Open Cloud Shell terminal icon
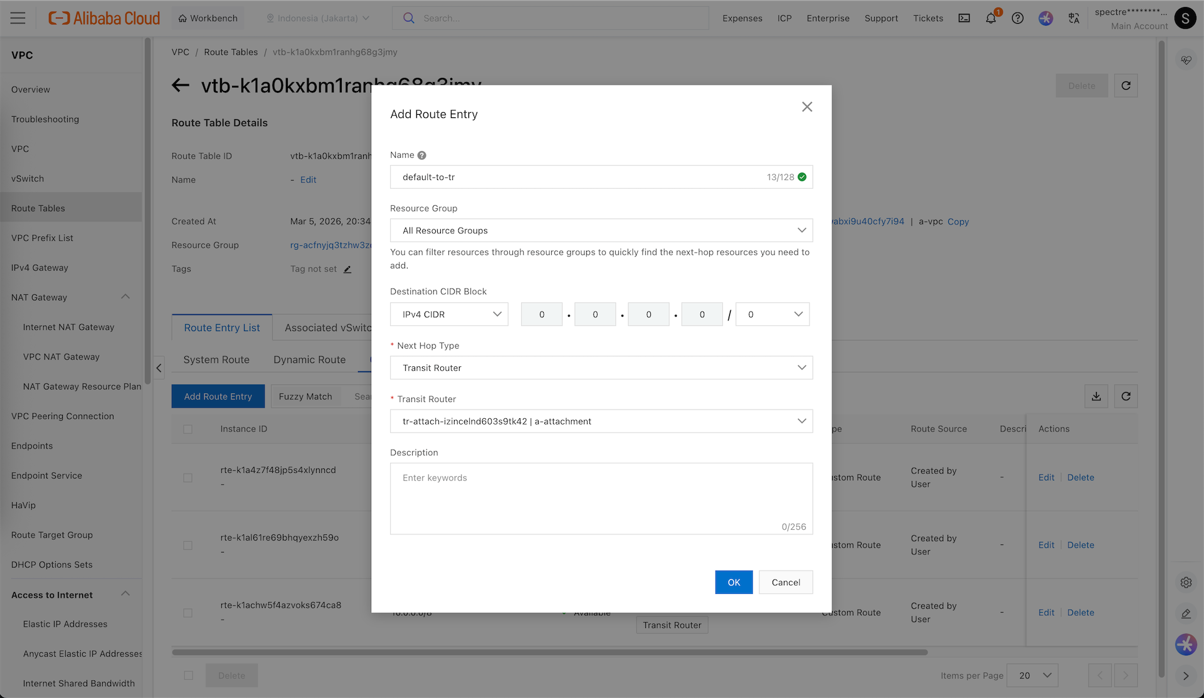 pos(964,18)
